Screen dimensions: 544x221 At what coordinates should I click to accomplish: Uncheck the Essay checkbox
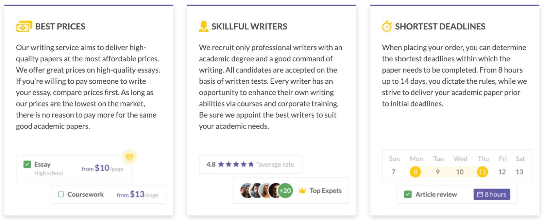[27, 164]
